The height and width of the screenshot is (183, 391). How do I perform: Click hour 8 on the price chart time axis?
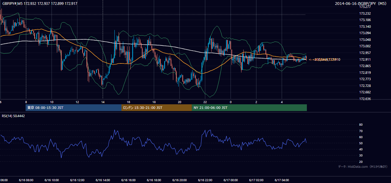point(26,102)
